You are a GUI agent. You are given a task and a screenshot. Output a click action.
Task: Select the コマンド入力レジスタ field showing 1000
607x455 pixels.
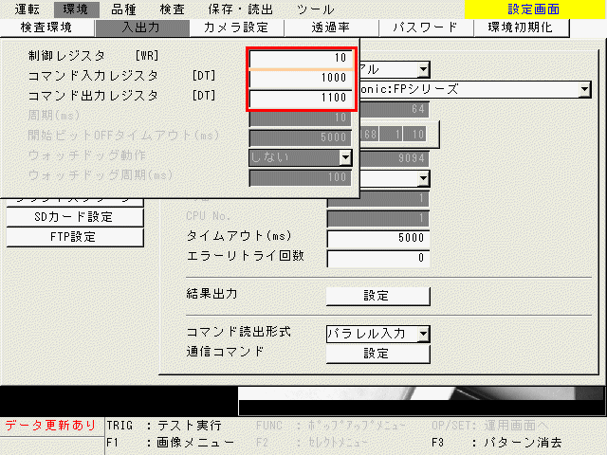click(301, 78)
